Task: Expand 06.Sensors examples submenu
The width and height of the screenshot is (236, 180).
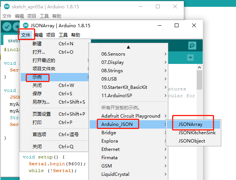Action: (x=129, y=54)
